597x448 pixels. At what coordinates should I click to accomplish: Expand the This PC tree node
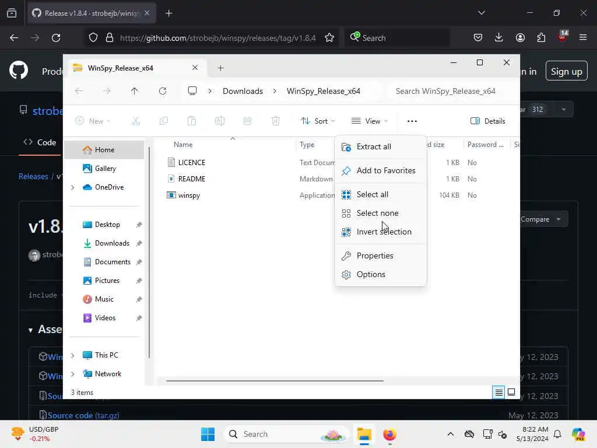(x=72, y=355)
